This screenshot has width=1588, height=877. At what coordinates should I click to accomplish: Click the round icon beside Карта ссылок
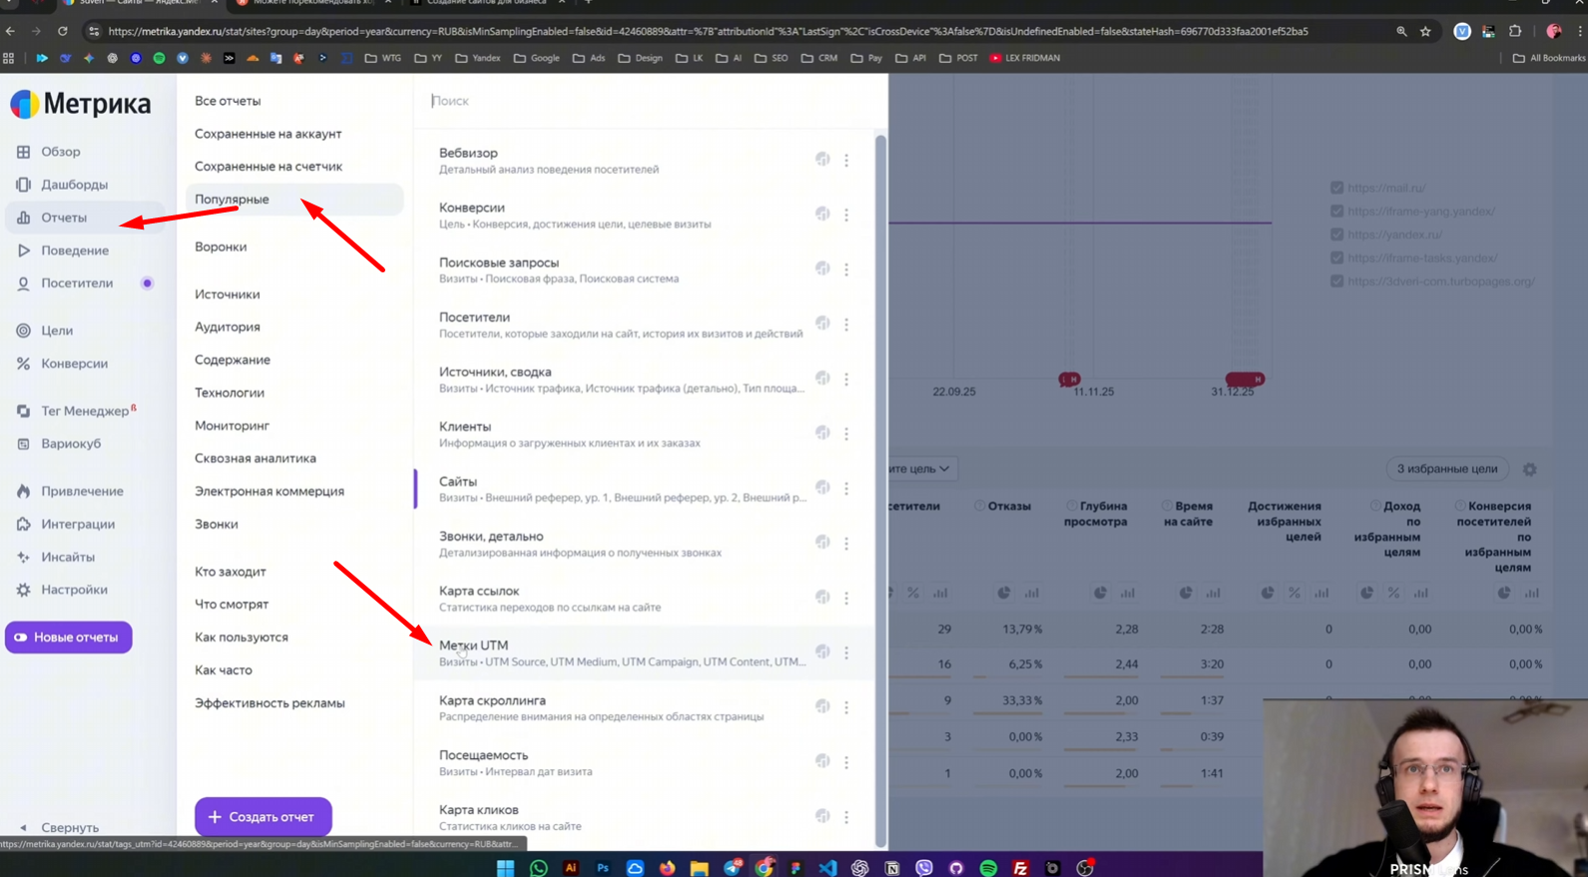point(822,597)
